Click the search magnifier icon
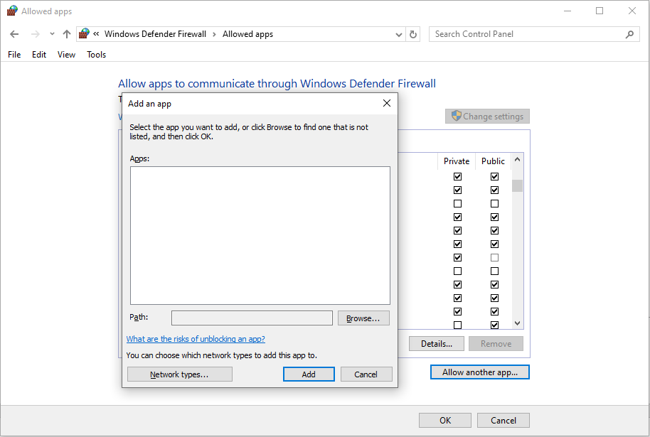This screenshot has width=650, height=437. (x=629, y=34)
